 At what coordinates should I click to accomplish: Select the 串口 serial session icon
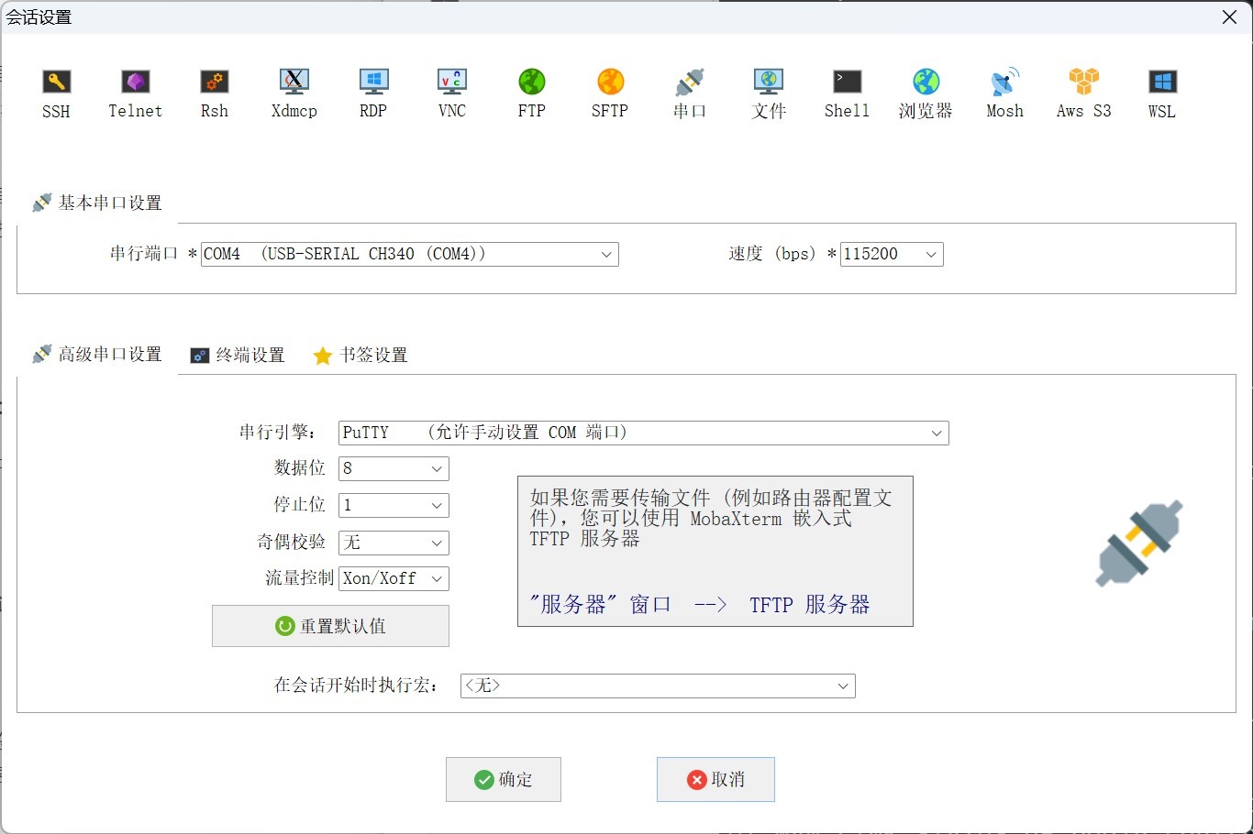(x=690, y=93)
